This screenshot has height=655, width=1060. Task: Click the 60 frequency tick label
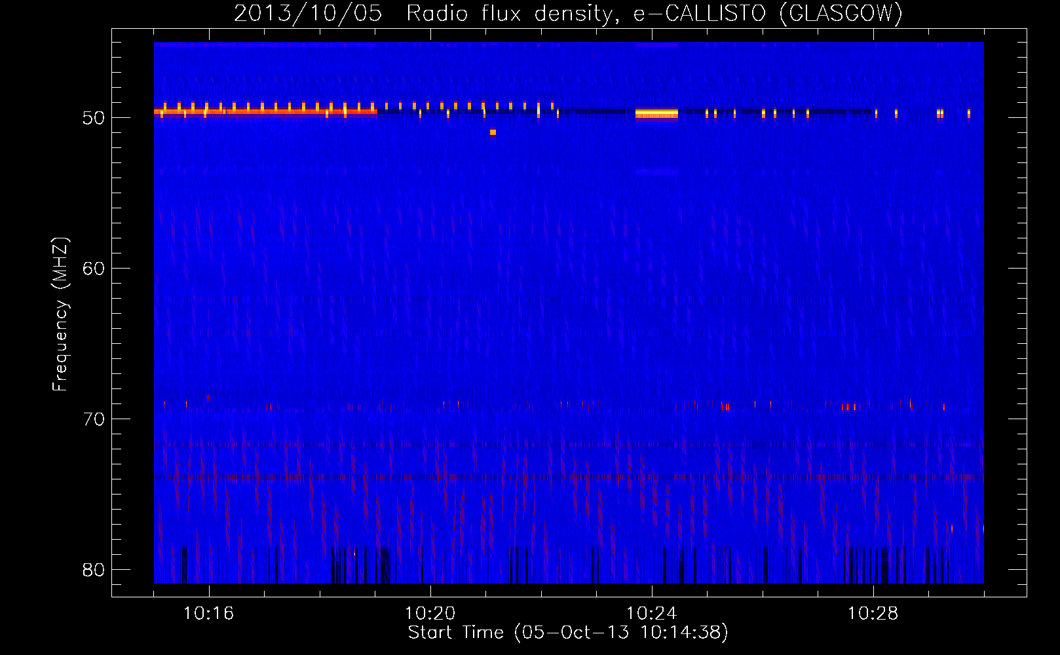[94, 269]
